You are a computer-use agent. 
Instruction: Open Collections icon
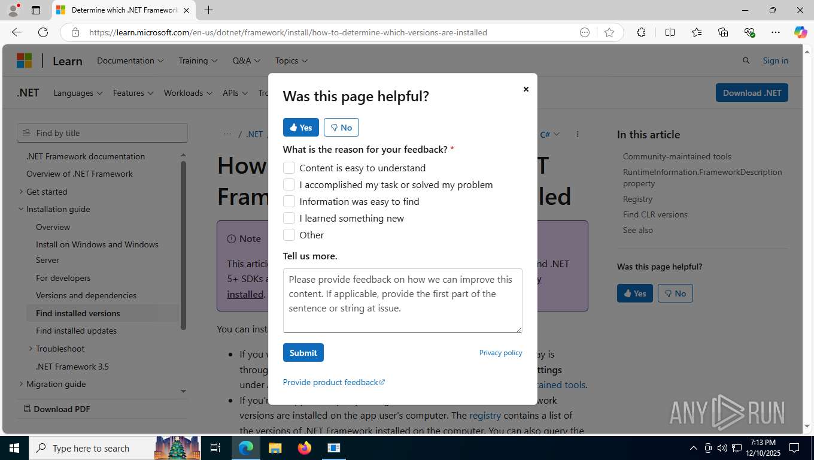point(723,32)
